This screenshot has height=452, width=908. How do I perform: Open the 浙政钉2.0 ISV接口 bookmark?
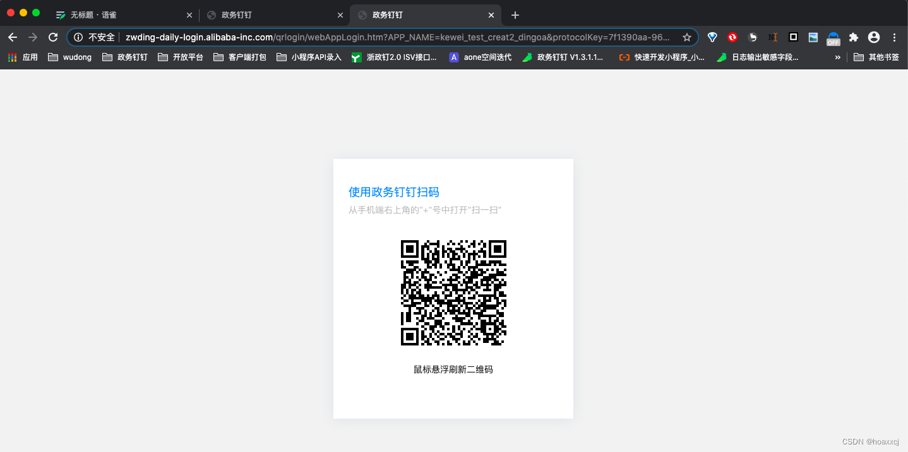(394, 57)
